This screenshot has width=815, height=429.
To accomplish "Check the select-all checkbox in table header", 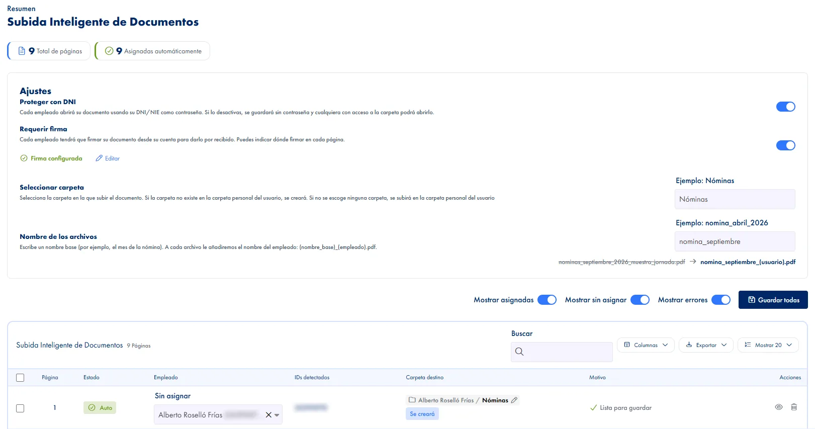I will click(20, 378).
